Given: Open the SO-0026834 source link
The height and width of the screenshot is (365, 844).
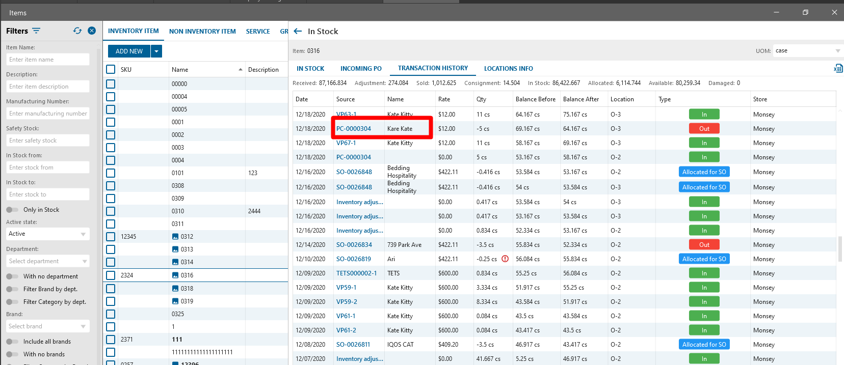Looking at the screenshot, I should pyautogui.click(x=354, y=245).
